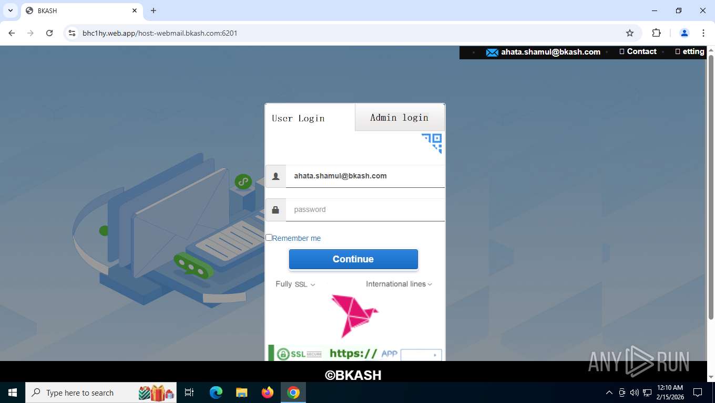Open Chrome site information icon

[72, 33]
